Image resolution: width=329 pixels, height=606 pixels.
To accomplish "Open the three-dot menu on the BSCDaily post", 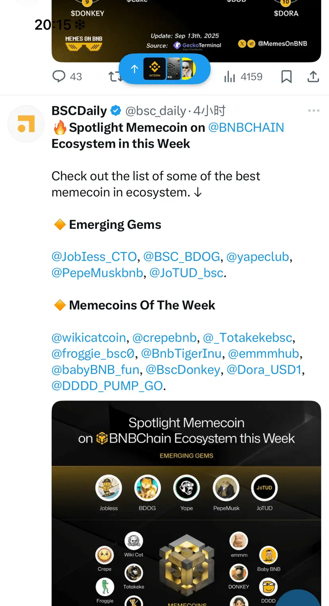I will [x=314, y=111].
